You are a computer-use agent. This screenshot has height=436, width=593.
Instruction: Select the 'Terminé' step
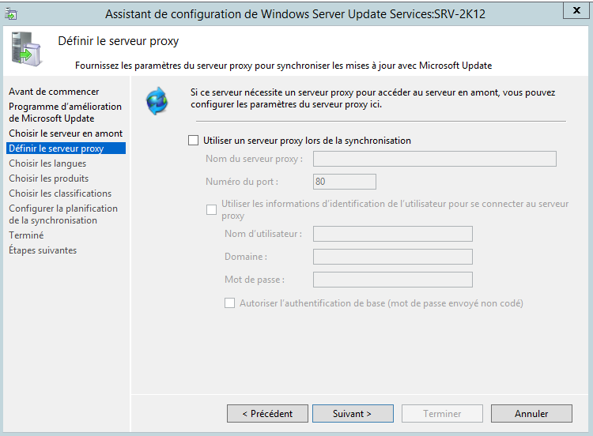pyautogui.click(x=26, y=235)
